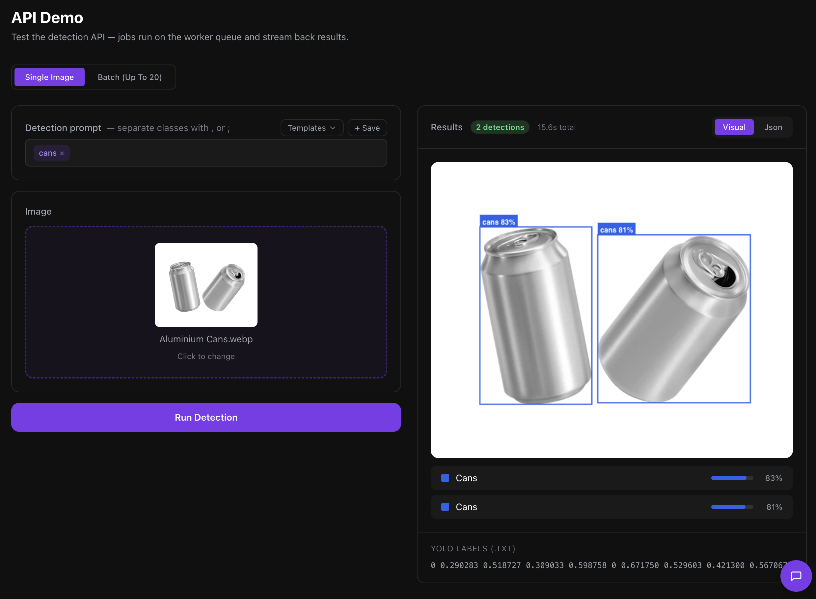Screen dimensions: 816x599
Task: Select the cans 81% bounding box label
Action: (617, 229)
